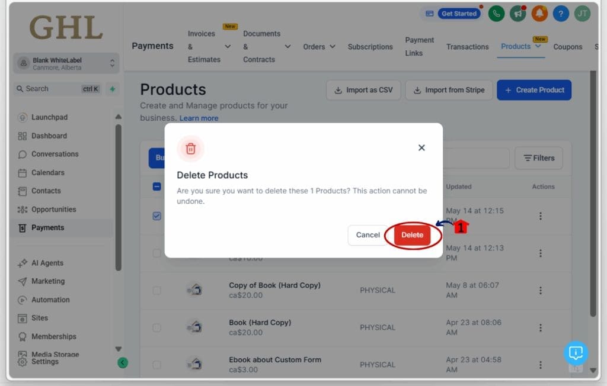The image size is (607, 386).
Task: Open actions menu for May 14 12:13 row
Action: [541, 253]
